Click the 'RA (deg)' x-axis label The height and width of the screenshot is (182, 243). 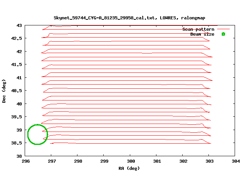(129, 168)
